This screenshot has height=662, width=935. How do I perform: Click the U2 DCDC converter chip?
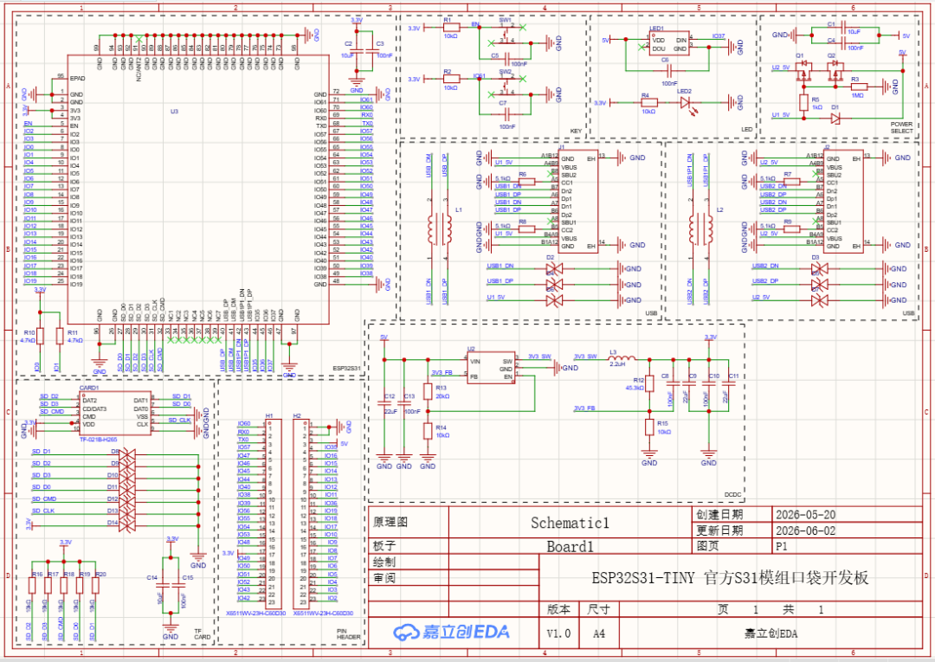(491, 368)
